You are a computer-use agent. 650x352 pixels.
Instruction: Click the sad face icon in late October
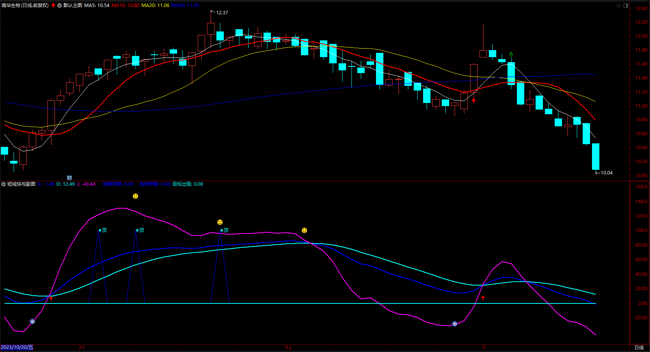tap(32, 321)
